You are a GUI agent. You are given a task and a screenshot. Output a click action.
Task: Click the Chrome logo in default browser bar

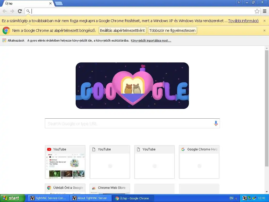point(6,31)
